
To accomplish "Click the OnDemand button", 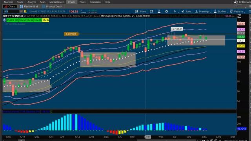I will click(x=242, y=2).
